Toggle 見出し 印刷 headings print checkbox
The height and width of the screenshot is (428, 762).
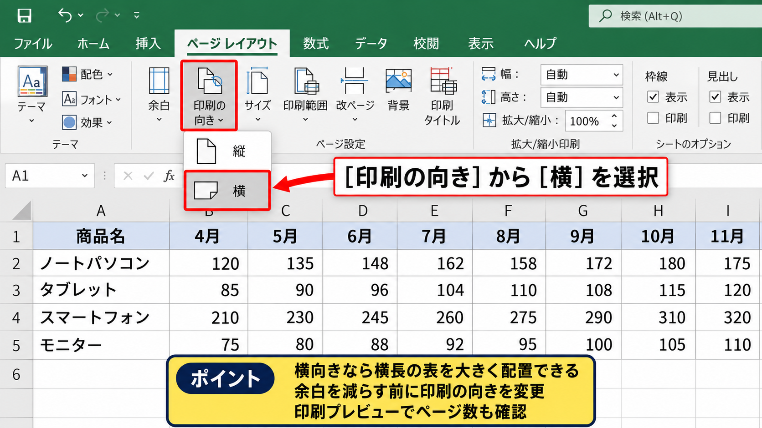tap(715, 118)
